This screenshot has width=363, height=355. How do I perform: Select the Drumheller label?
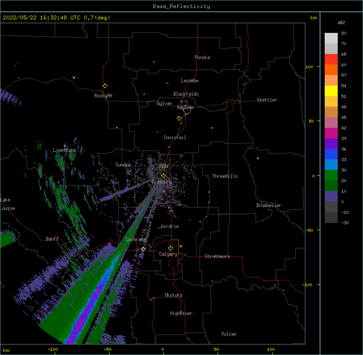[269, 205]
